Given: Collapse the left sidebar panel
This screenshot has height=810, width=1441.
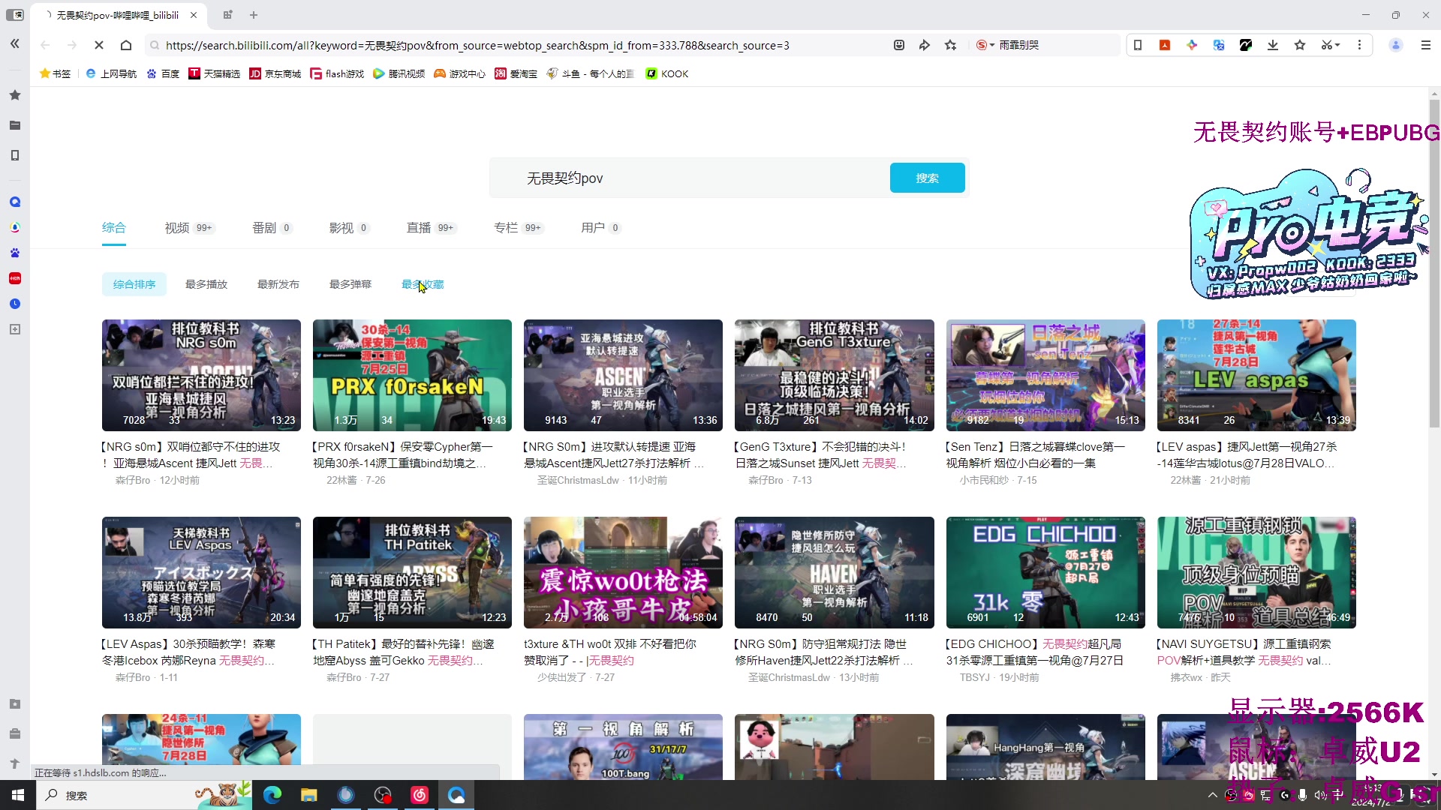Looking at the screenshot, I should tap(14, 44).
